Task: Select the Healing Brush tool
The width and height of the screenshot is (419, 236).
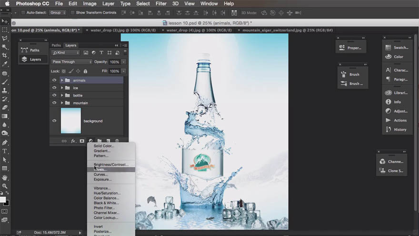Action: [5, 73]
